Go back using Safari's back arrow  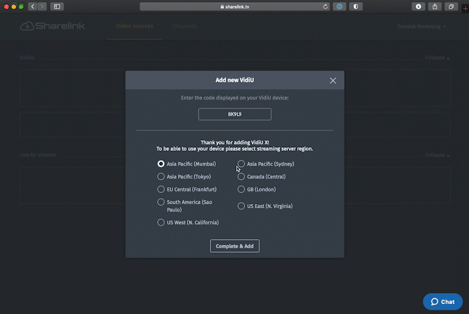(32, 6)
